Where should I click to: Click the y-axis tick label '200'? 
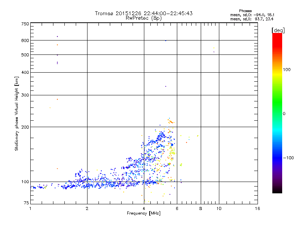coord(25,127)
